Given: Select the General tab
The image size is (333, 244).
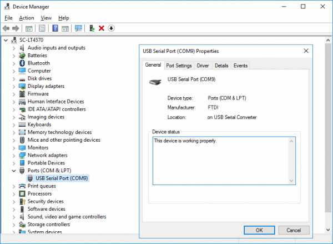Looking at the screenshot, I should tap(153, 65).
